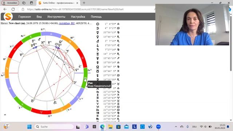233x131 pixels.
Task: Select the Moon glyph in the positions table
Action: (x=98, y=28)
